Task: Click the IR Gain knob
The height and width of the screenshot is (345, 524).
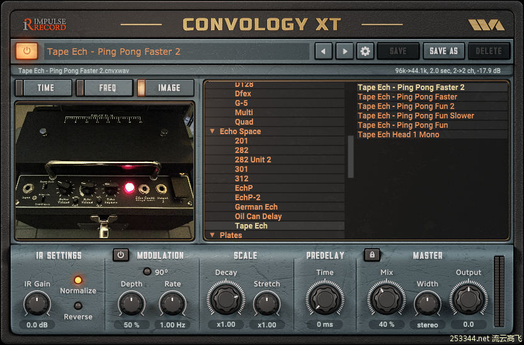Action: click(37, 304)
